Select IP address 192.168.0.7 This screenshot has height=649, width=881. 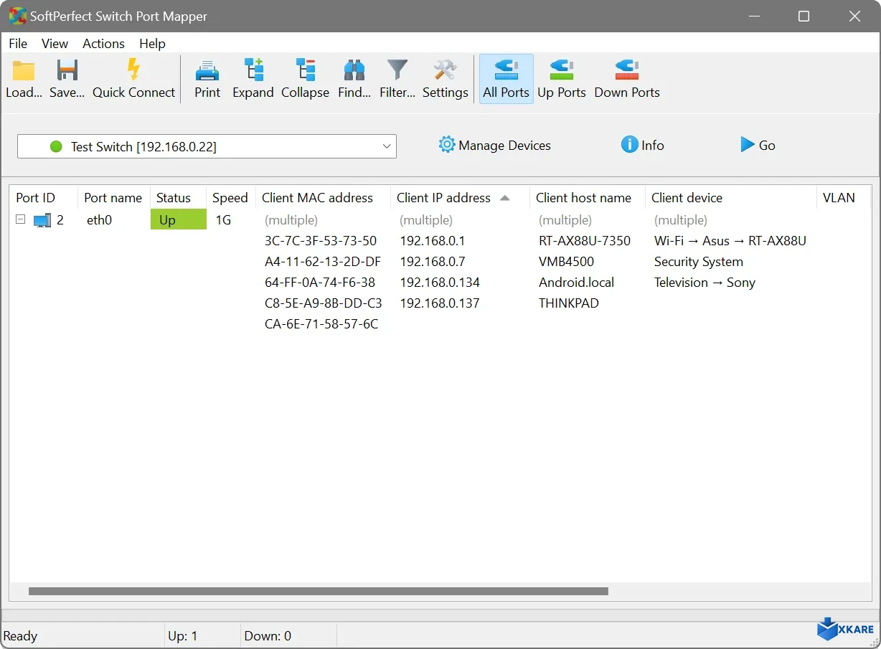433,262
